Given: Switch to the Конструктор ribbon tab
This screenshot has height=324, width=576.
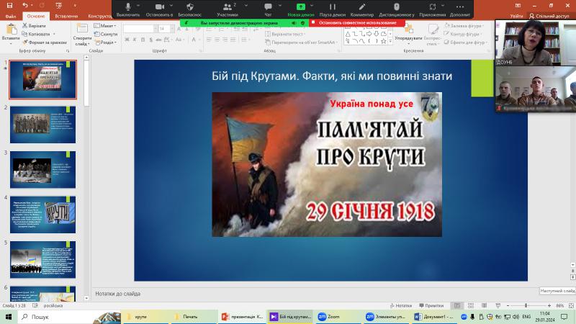Looking at the screenshot, I should [99, 16].
